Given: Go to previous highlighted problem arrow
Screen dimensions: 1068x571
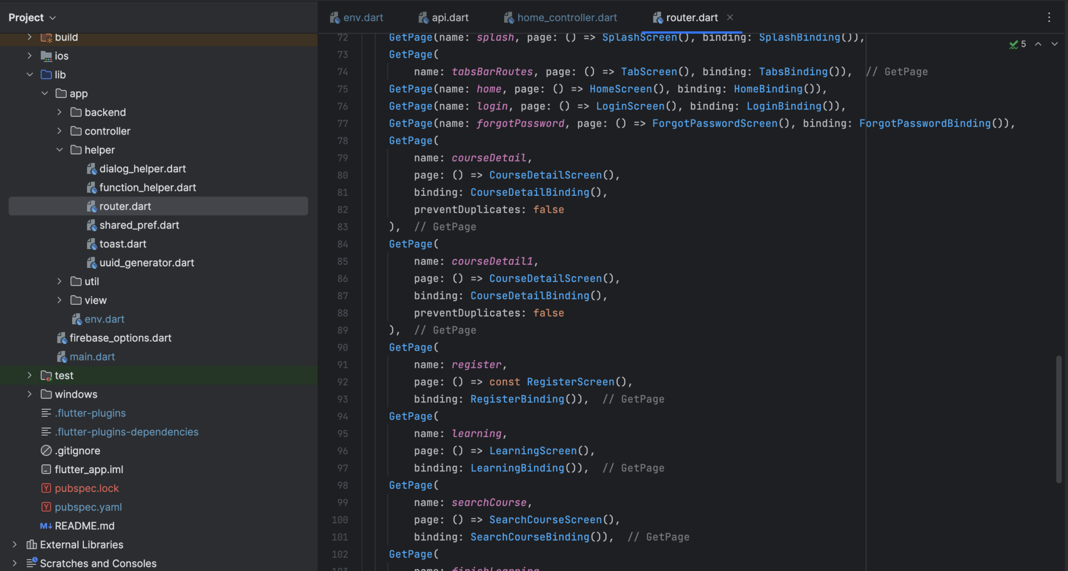Looking at the screenshot, I should pyautogui.click(x=1038, y=44).
